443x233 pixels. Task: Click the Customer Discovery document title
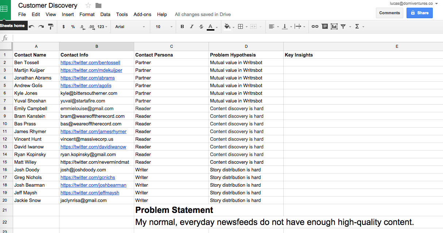[48, 5]
